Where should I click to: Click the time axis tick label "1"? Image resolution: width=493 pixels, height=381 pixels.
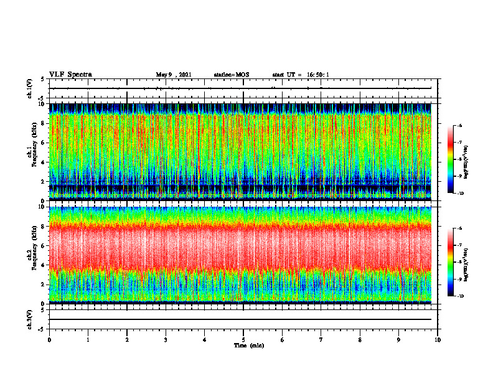(x=88, y=340)
